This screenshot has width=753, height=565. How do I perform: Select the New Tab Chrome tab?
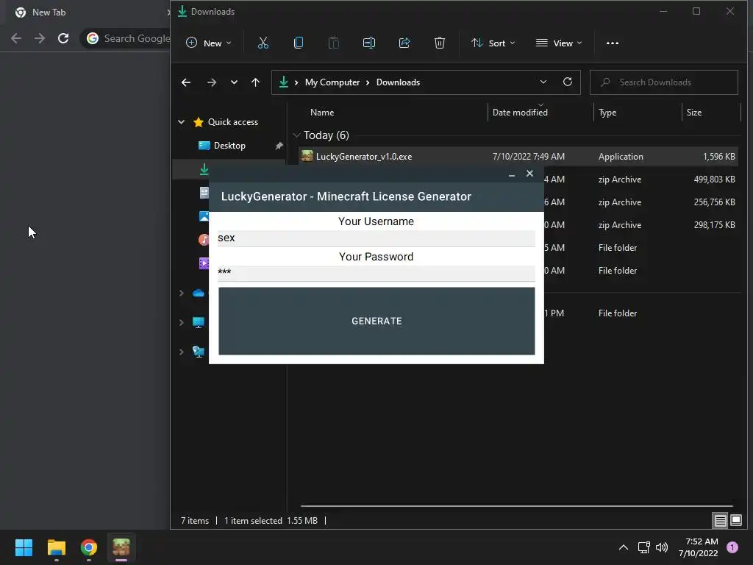[x=87, y=12]
